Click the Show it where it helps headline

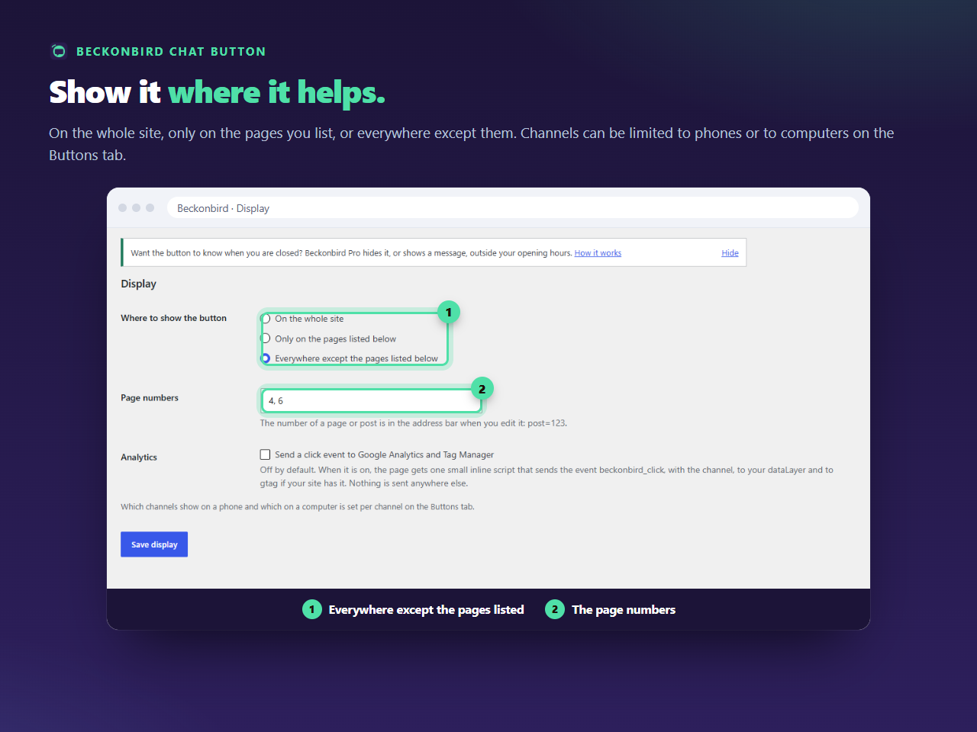[217, 92]
